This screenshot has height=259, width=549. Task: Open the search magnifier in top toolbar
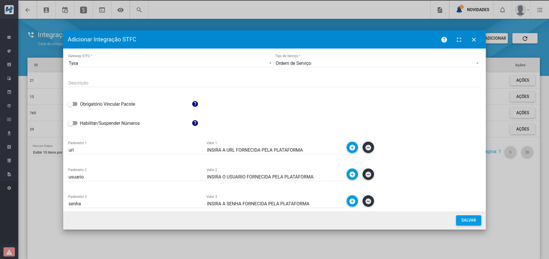pyautogui.click(x=139, y=10)
